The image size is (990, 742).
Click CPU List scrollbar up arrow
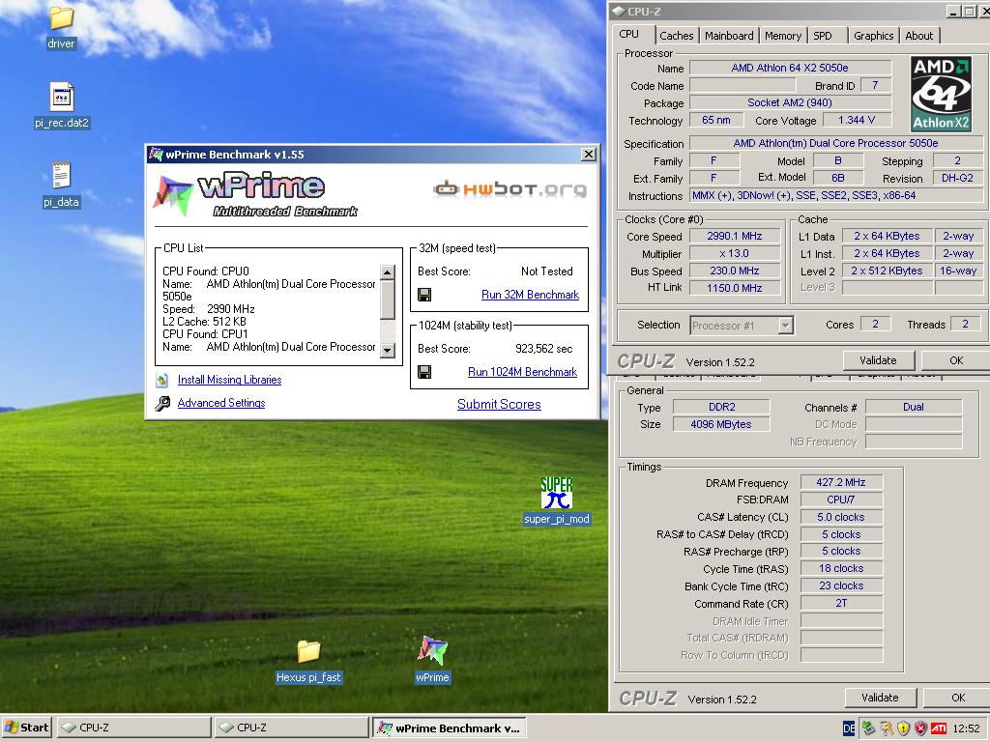[x=388, y=271]
